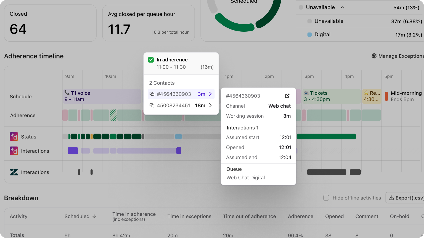
Task: Select the Mid-morning Ends 5pm block
Action: 404,96
